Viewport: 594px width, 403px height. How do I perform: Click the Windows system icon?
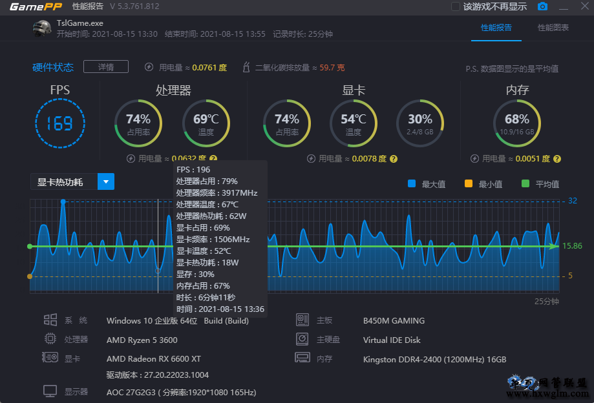[50, 320]
